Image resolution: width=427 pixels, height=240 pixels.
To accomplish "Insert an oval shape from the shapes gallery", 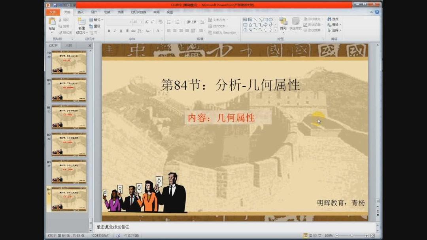I will point(270,20).
